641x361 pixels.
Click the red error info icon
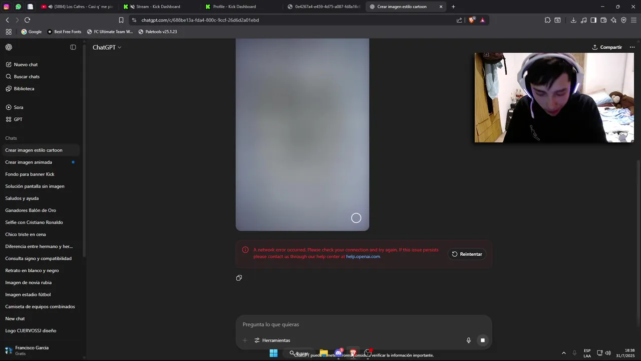tap(245, 250)
